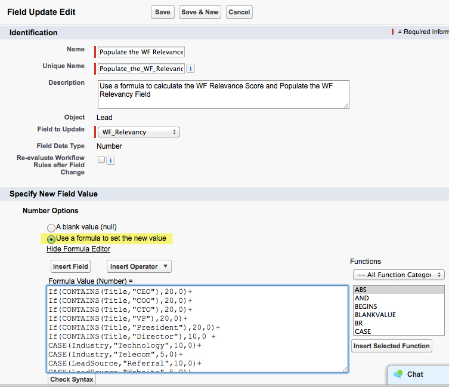Toggle Re-evaluate Workflow Rules checkbox
This screenshot has width=449, height=387.
click(x=101, y=159)
